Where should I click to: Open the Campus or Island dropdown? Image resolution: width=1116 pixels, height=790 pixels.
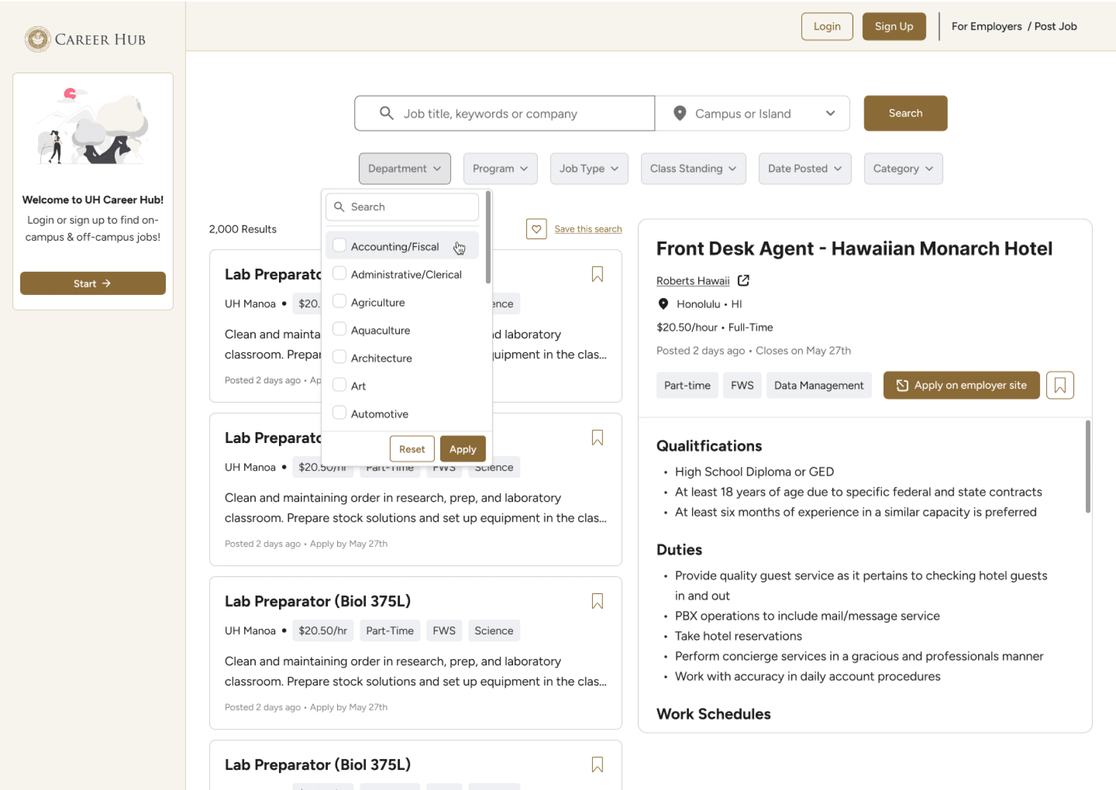coord(753,114)
